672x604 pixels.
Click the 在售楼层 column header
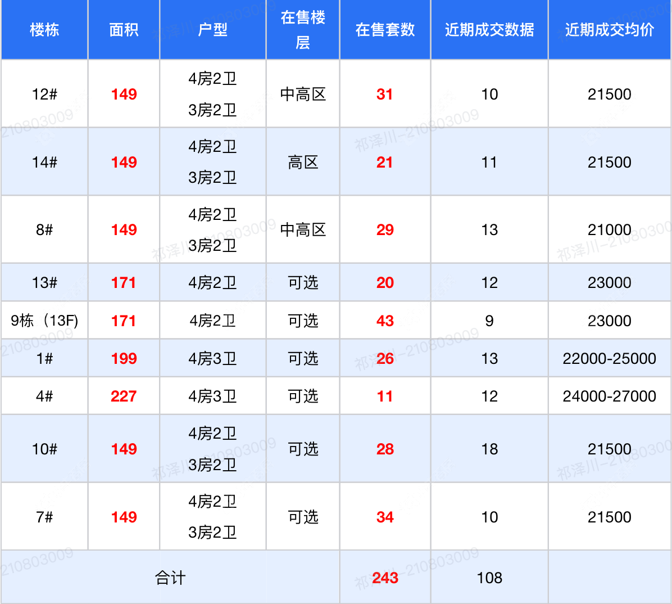[x=303, y=29]
